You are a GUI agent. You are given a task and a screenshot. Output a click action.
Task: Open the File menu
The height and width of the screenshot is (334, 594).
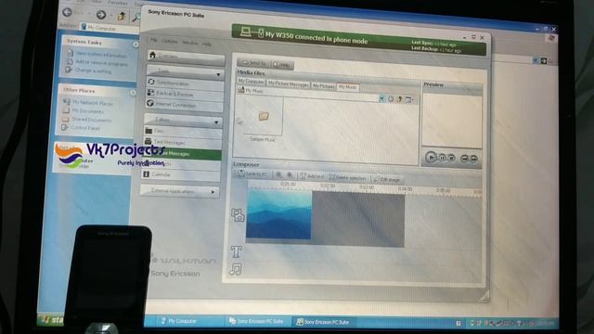click(153, 40)
